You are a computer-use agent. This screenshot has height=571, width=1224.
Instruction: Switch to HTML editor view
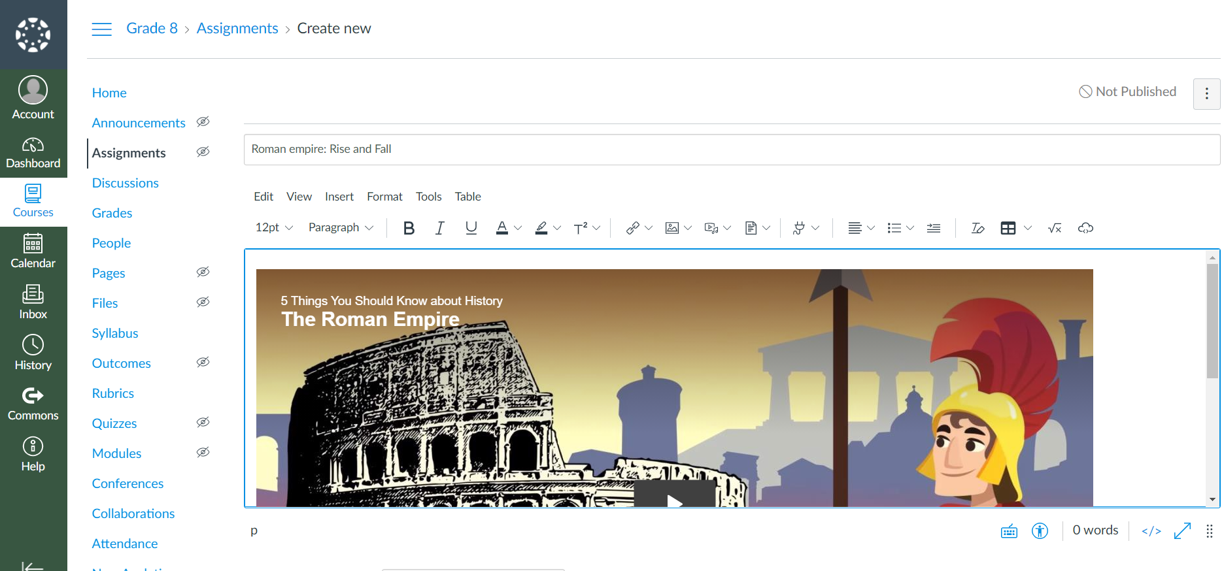[x=1151, y=531]
